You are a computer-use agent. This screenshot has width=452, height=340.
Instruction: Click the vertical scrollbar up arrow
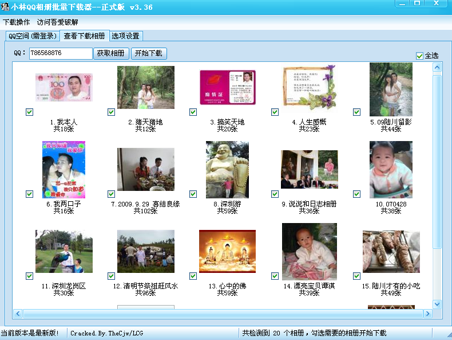pyautogui.click(x=437, y=68)
